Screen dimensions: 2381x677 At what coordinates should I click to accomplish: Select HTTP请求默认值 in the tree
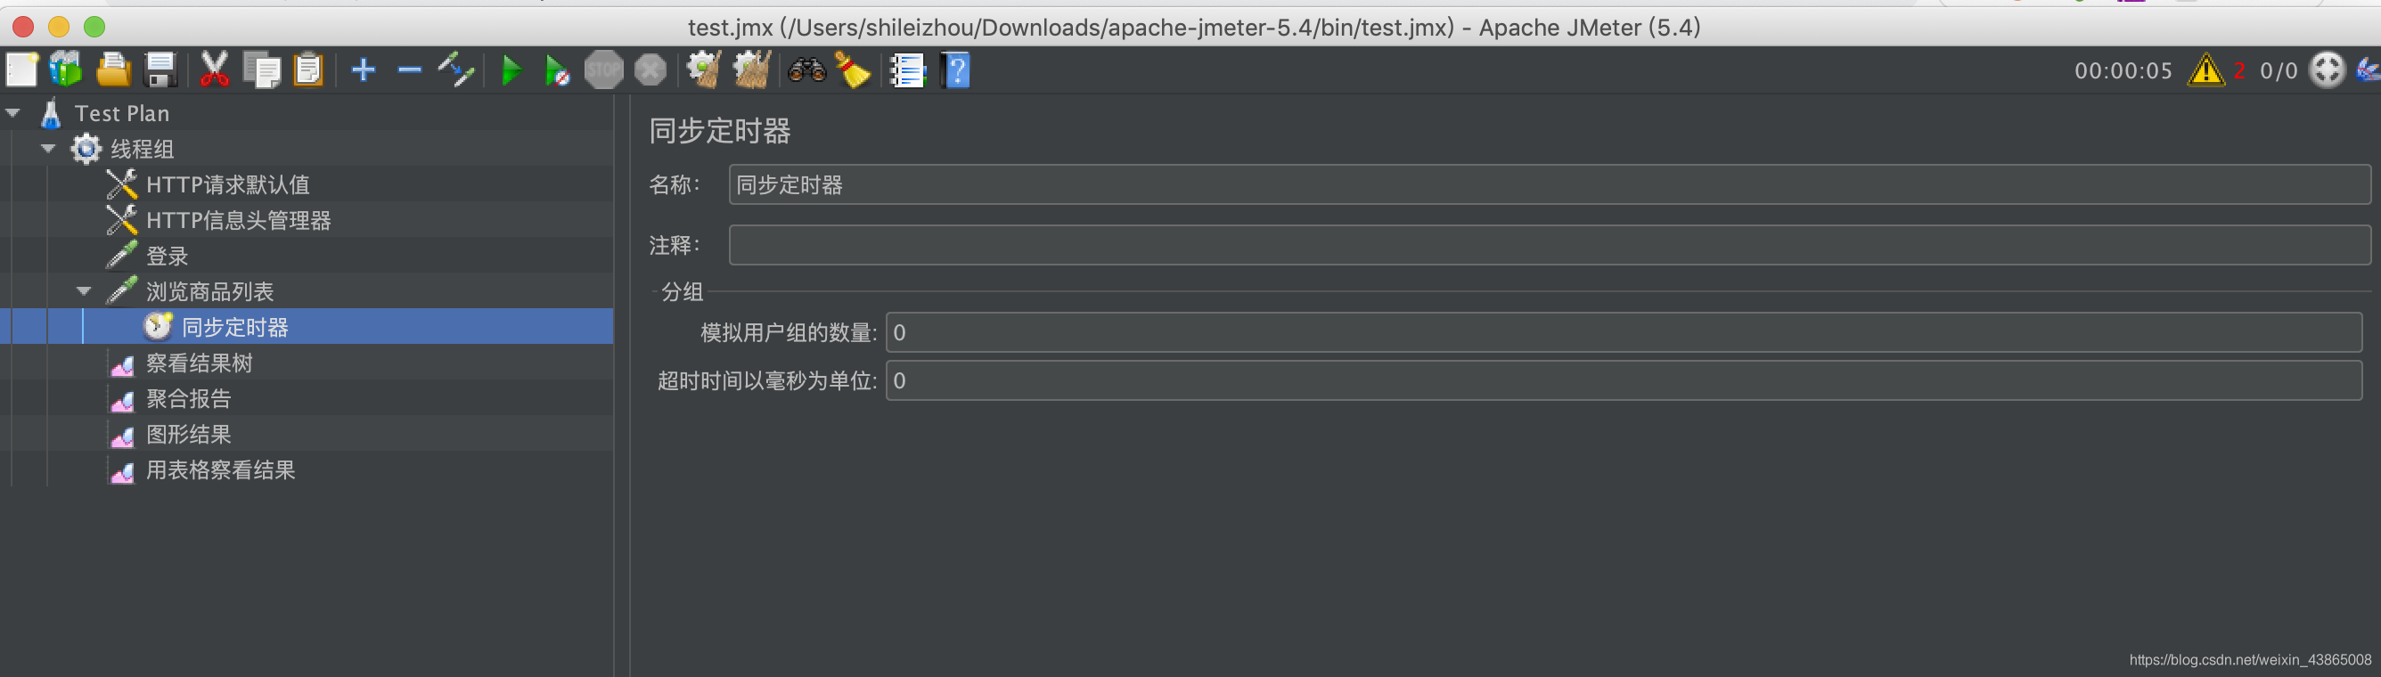point(227,184)
